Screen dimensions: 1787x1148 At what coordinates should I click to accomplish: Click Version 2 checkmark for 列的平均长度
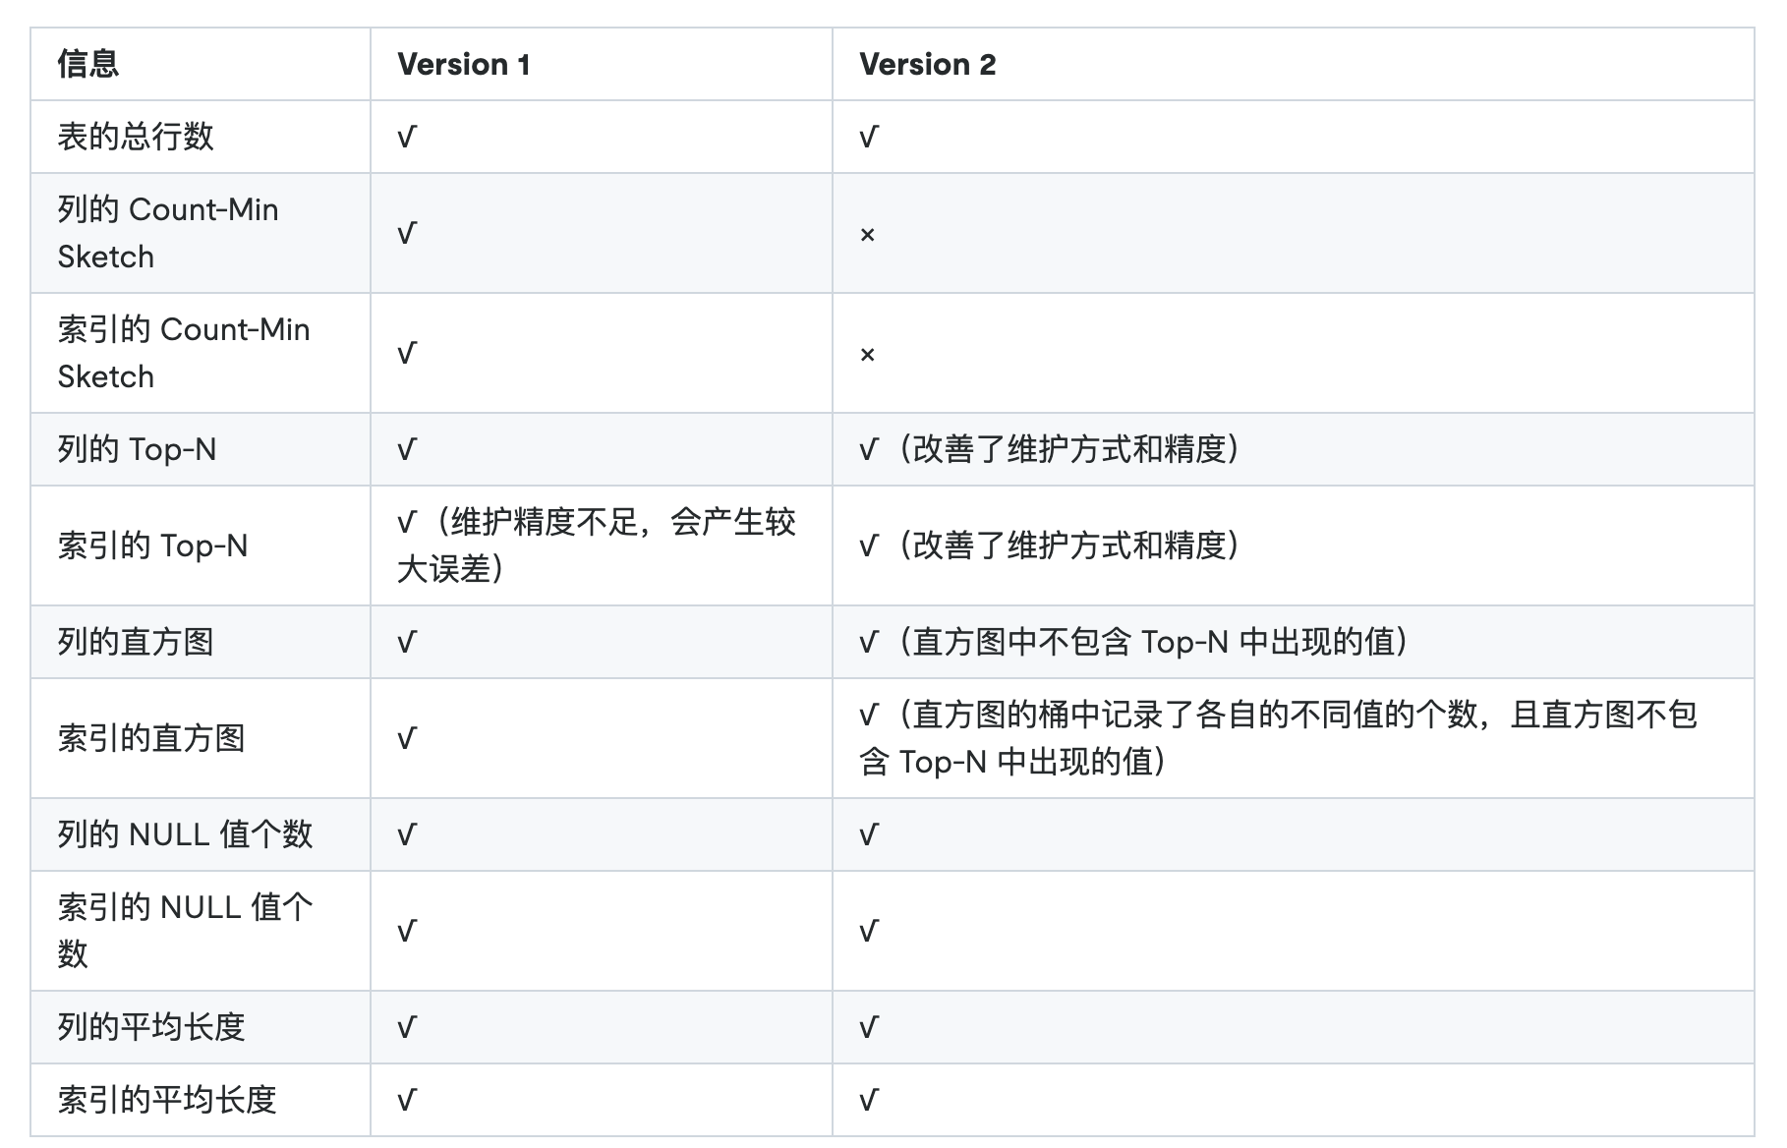[869, 1028]
